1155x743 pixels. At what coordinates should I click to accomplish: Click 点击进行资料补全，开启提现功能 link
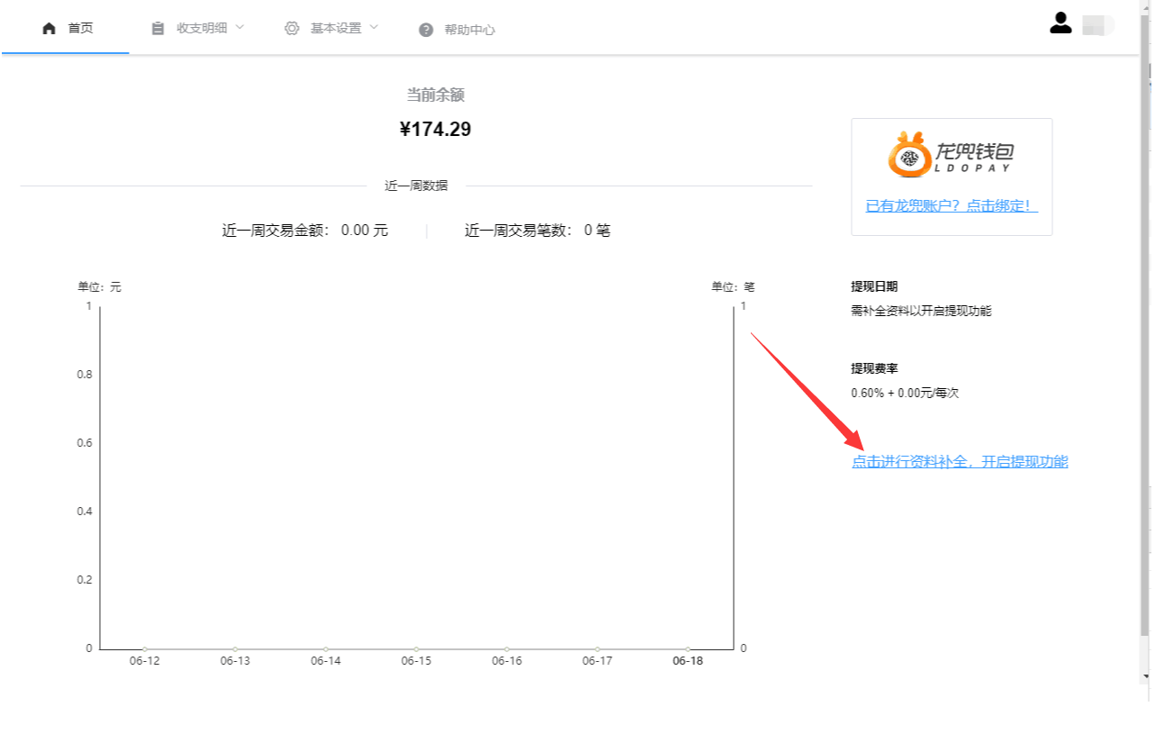pyautogui.click(x=960, y=462)
